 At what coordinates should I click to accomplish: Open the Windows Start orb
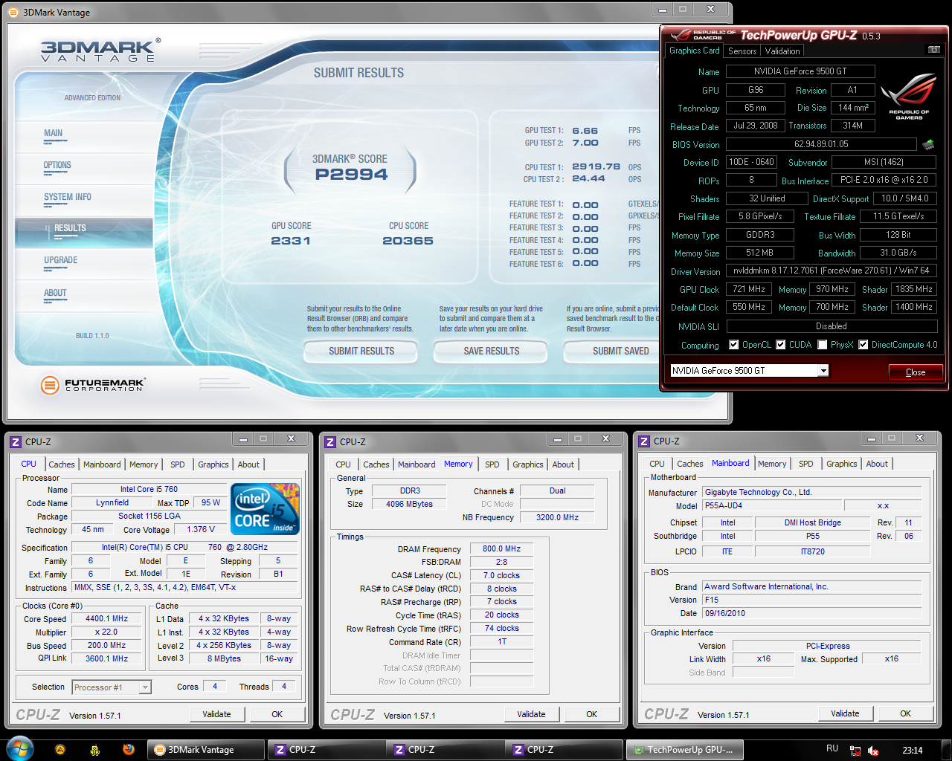point(19,749)
